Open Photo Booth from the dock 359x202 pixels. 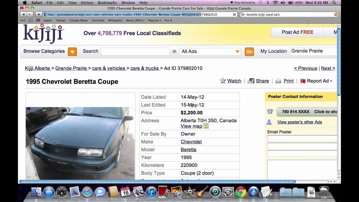pos(164,192)
